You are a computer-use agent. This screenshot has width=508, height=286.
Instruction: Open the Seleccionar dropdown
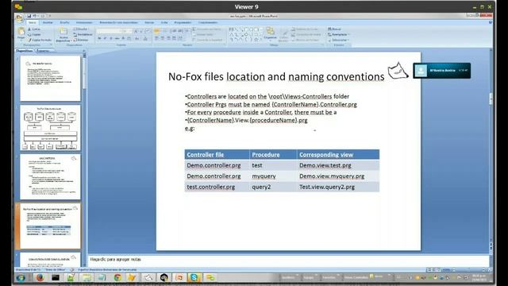339,40
